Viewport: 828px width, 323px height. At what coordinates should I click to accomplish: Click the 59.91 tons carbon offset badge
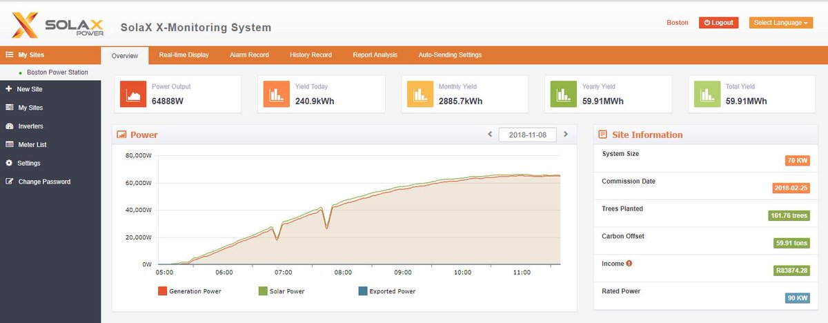tap(791, 243)
